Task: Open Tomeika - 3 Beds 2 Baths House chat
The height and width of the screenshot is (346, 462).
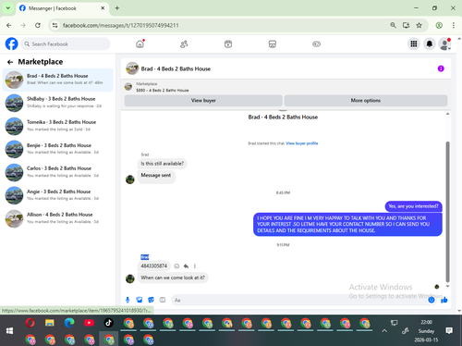Action: tap(58, 126)
